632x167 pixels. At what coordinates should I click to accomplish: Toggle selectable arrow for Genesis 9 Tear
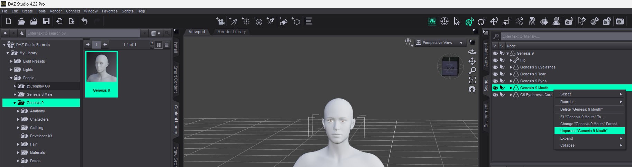pyautogui.click(x=502, y=74)
